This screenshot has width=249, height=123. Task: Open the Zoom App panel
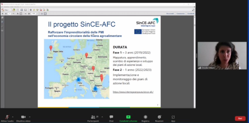[x=173, y=119]
